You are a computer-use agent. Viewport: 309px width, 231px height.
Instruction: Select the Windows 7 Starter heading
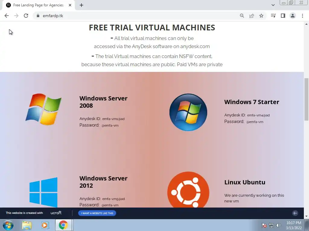(x=252, y=102)
